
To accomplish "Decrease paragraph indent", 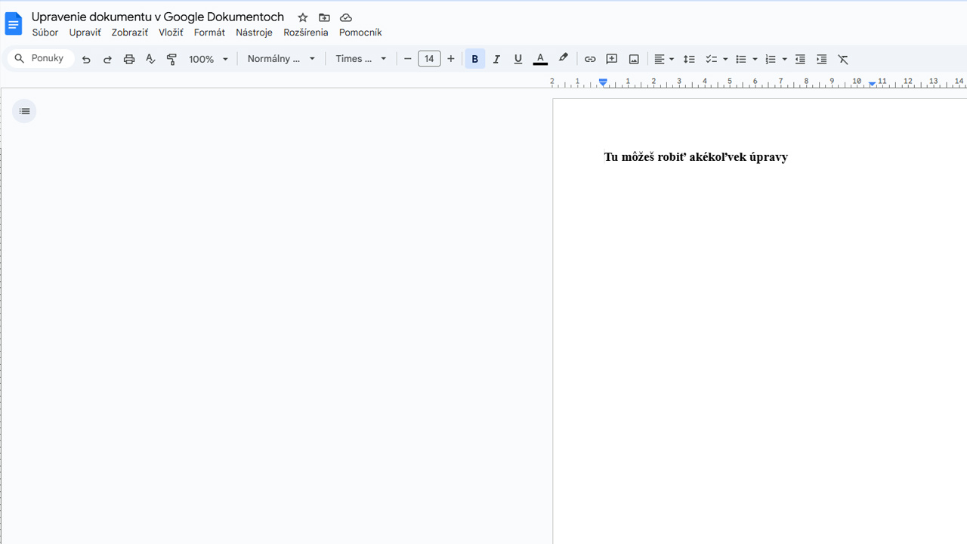I will (800, 59).
